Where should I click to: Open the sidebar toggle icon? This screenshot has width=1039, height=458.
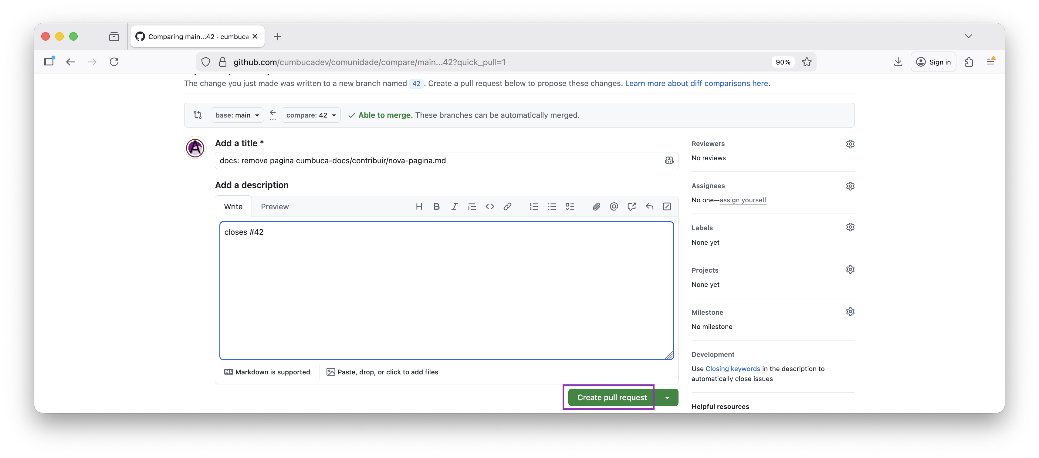click(x=49, y=61)
